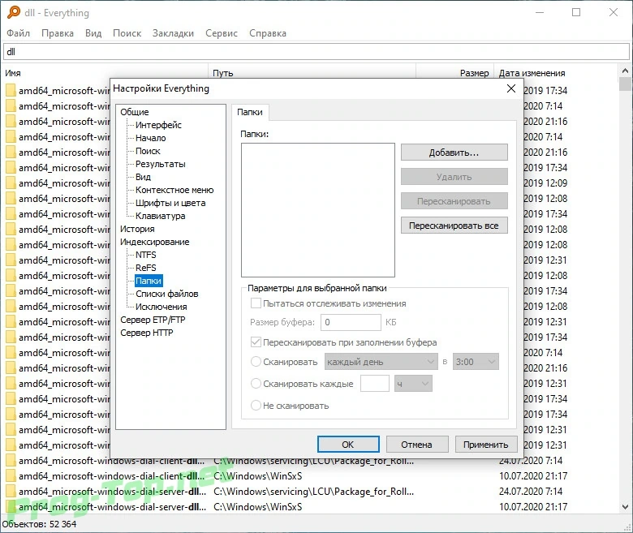Image resolution: width=633 pixels, height=533 pixels.
Task: Select Вид in settings tree
Action: tap(143, 177)
